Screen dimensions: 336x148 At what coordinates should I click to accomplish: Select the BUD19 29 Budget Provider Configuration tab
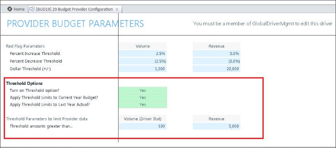pyautogui.click(x=75, y=9)
